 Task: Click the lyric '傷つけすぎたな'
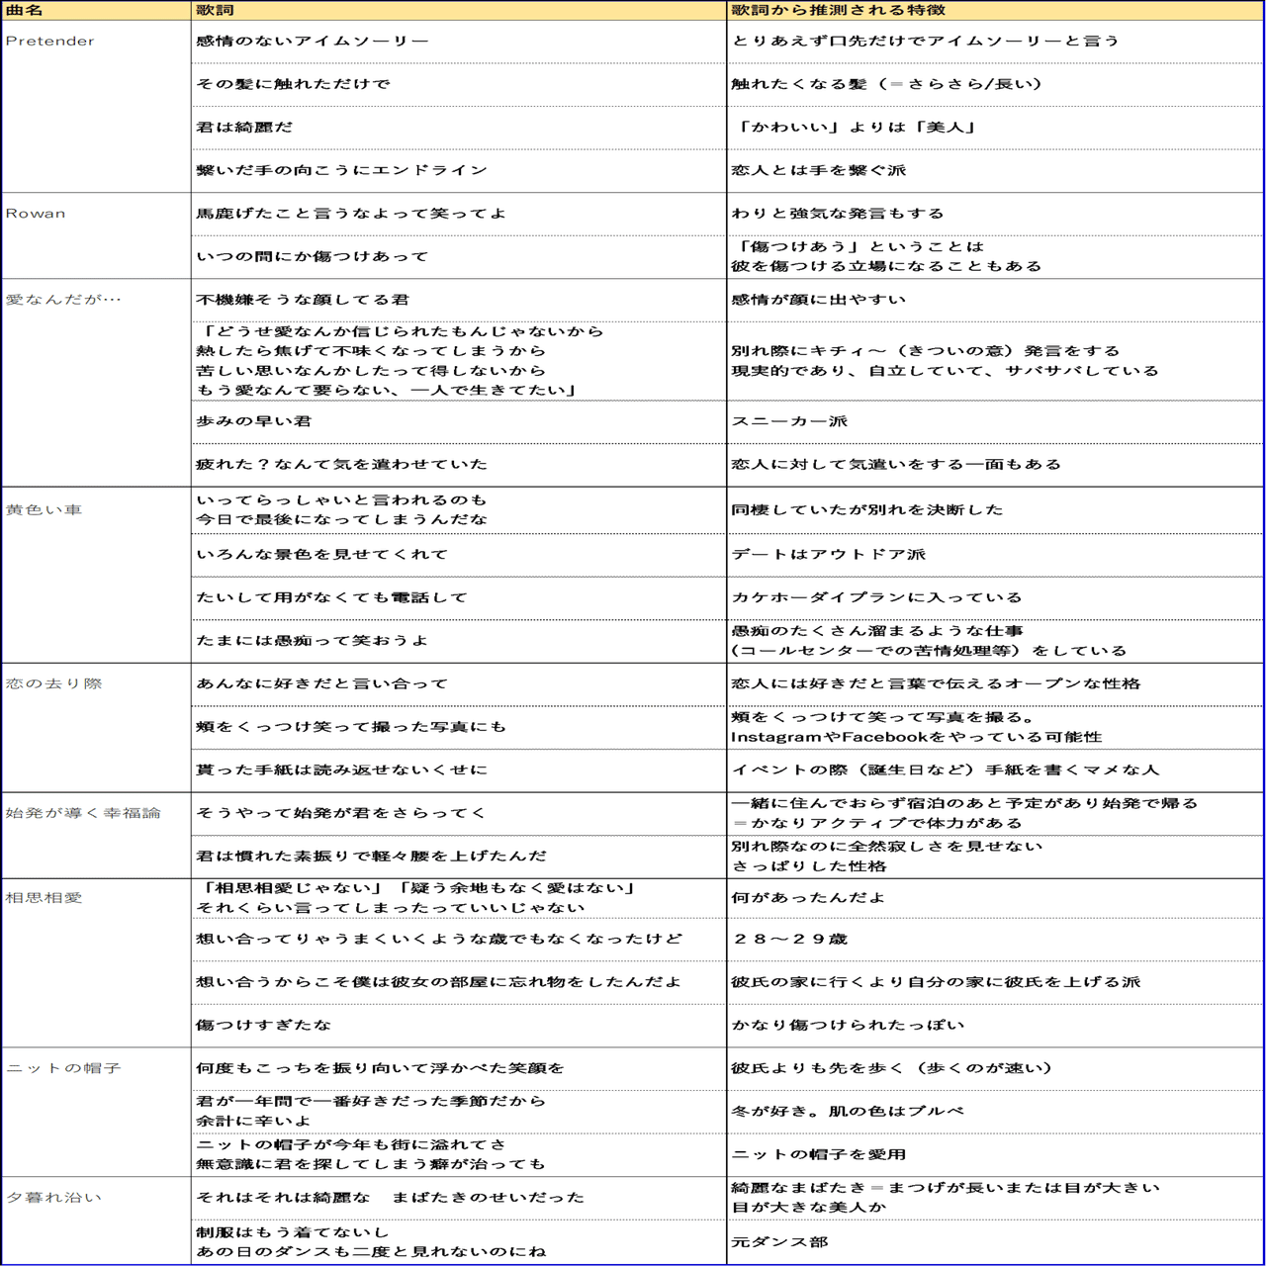coord(459,1026)
